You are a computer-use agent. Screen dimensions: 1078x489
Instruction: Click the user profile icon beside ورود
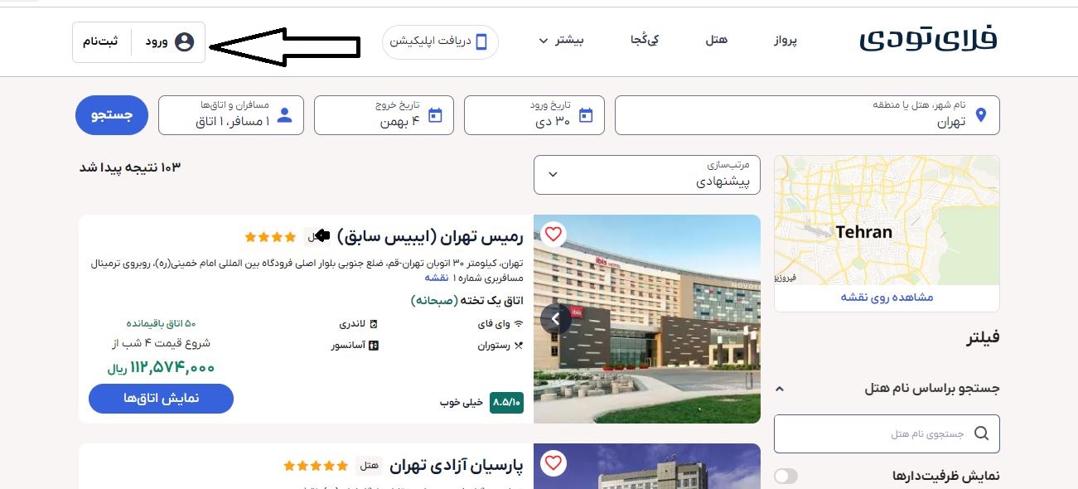coord(184,42)
